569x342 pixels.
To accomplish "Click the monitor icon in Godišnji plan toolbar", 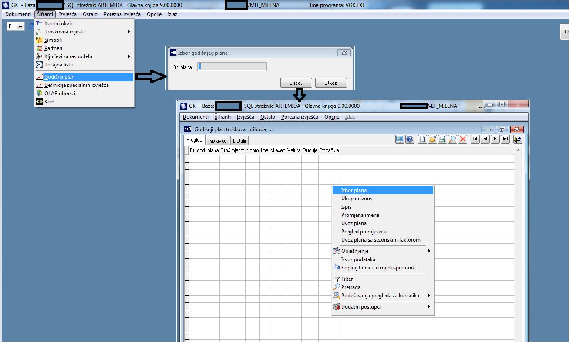I will click(x=400, y=139).
